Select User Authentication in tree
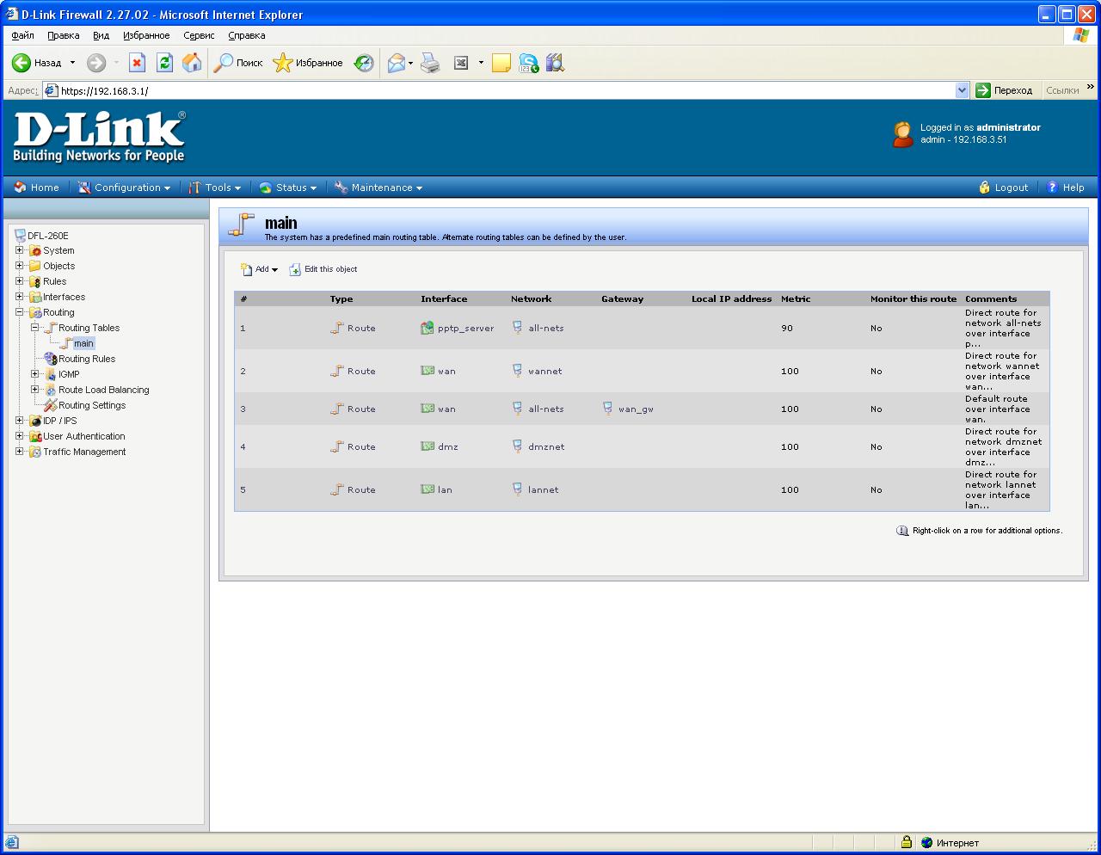Viewport: 1101px width, 855px height. coord(84,436)
